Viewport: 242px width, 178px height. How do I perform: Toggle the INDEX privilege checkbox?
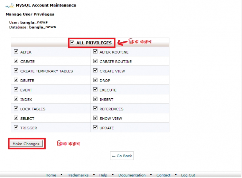16,99
